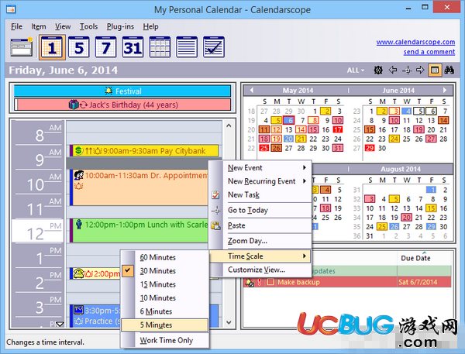
Task: Set time scale to 15 Minutes
Action: (x=165, y=284)
